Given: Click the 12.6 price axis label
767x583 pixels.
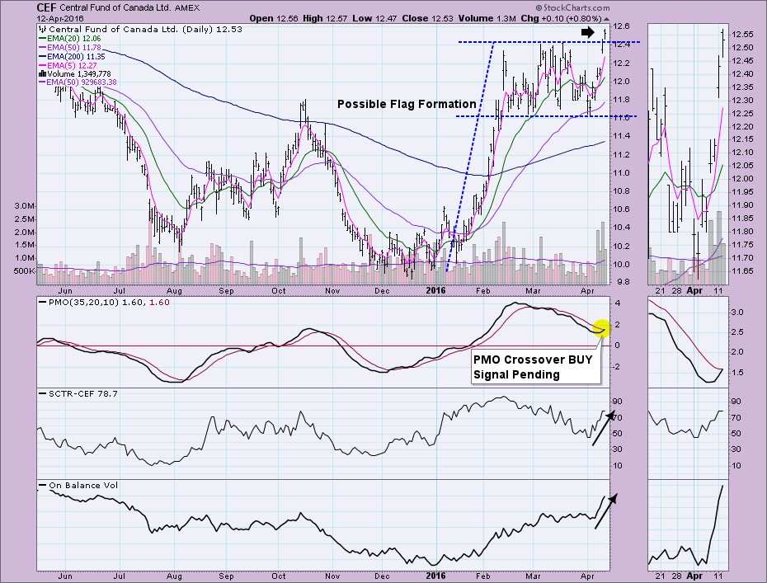Looking at the screenshot, I should (x=622, y=26).
